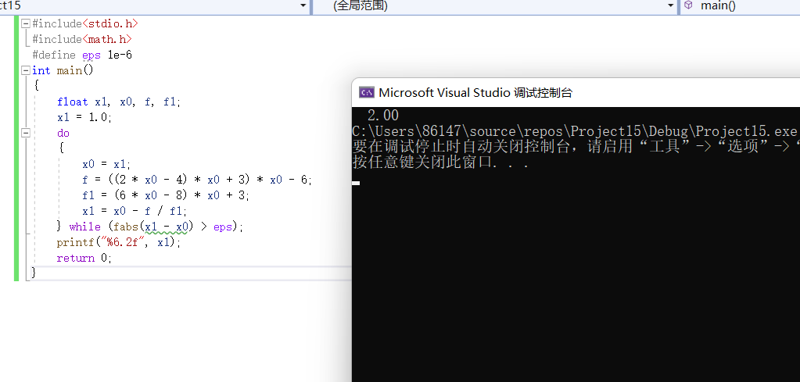Click the printf("%6.2f", x1) line
This screenshot has width=800, height=382.
point(119,242)
